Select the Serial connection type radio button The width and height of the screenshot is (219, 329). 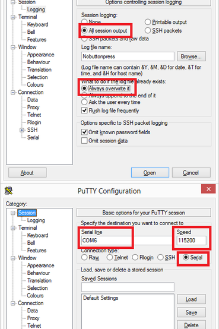click(x=186, y=257)
